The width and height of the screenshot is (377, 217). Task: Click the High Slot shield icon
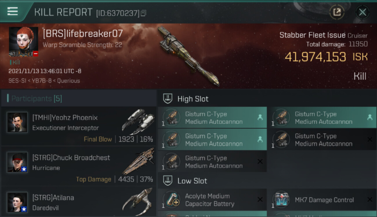[x=168, y=99]
